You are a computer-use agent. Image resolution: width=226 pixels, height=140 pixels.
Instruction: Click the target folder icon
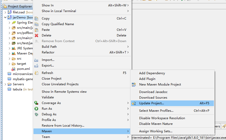click(x=14, y=64)
